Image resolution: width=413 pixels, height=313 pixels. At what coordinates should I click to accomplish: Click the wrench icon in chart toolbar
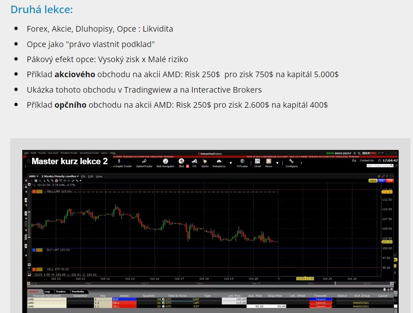point(77,181)
